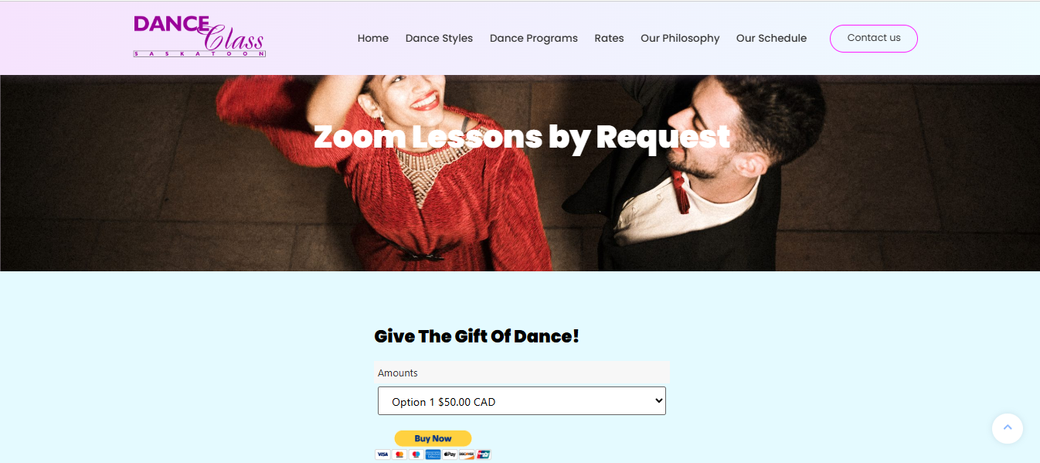Open the Amounts dropdown selector
Screen dimensions: 1040x463
[x=522, y=401]
